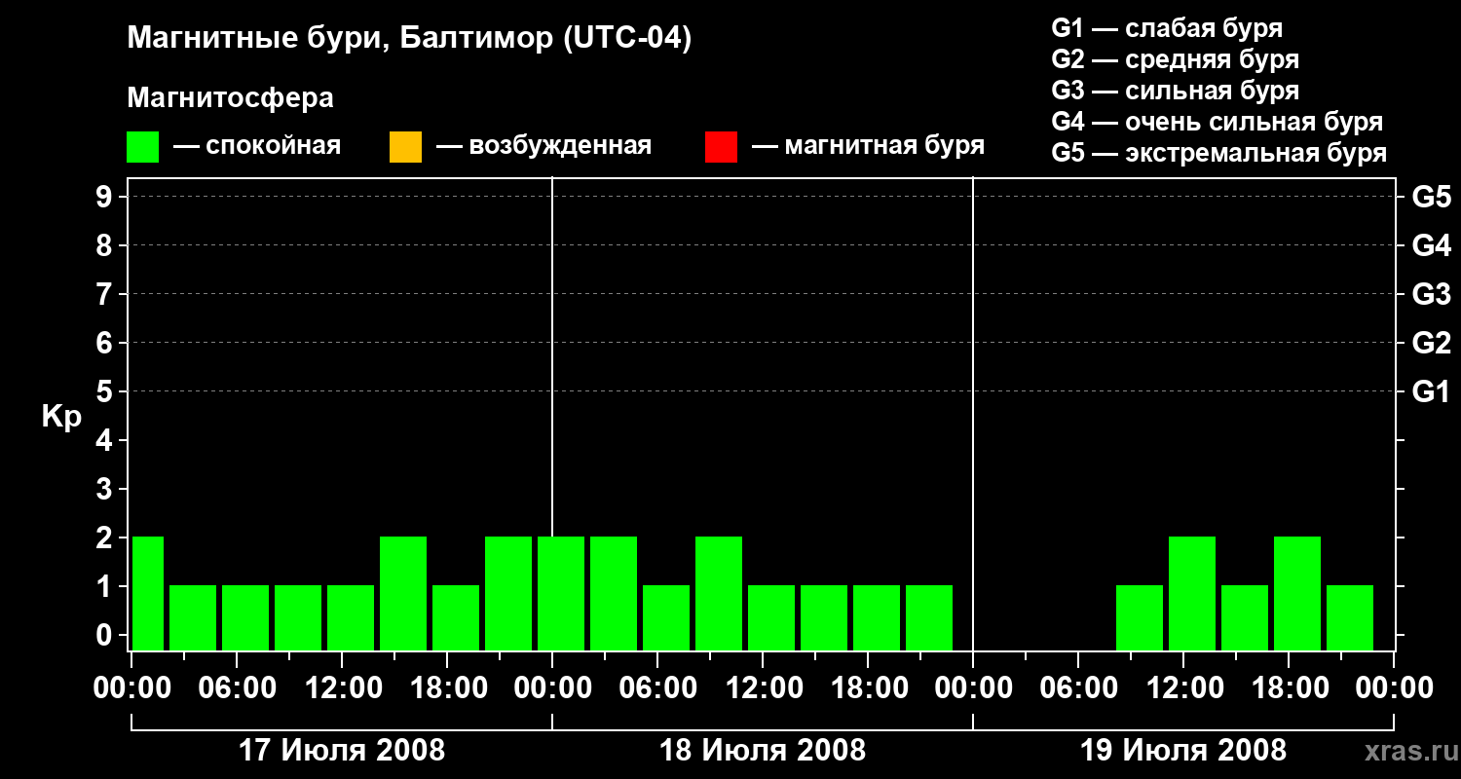
Task: Click the Kp 2 bar at 18 July 08:00–11:00
Action: (x=719, y=593)
